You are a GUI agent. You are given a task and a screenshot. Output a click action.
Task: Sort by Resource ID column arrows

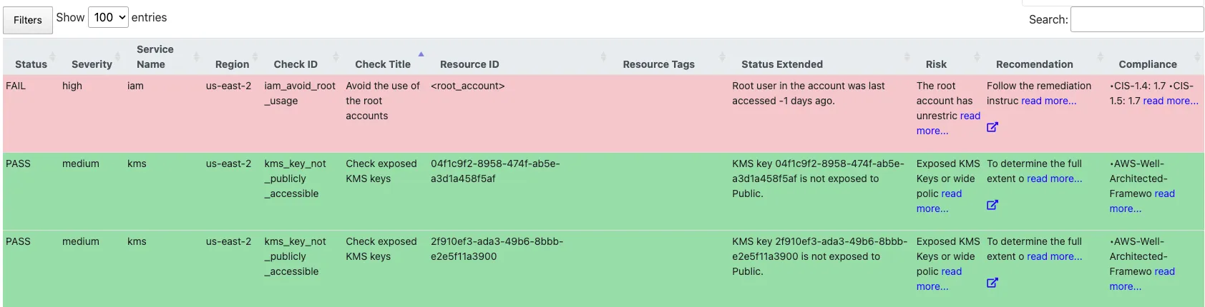(603, 56)
